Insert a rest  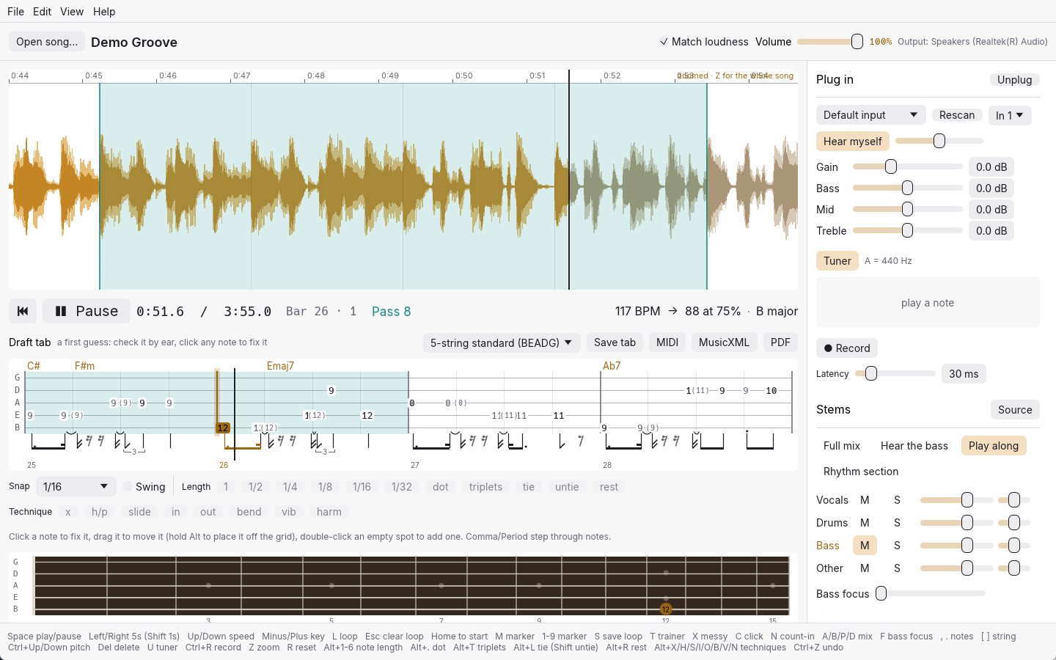[609, 487]
